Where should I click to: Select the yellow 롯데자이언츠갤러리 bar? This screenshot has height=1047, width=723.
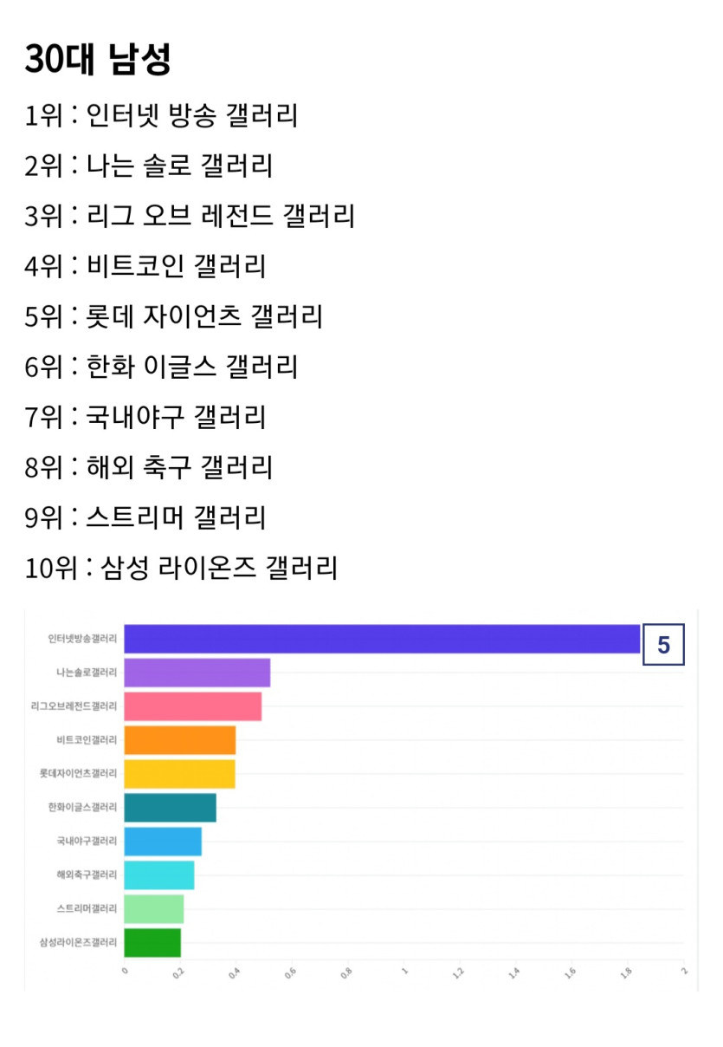(x=180, y=774)
